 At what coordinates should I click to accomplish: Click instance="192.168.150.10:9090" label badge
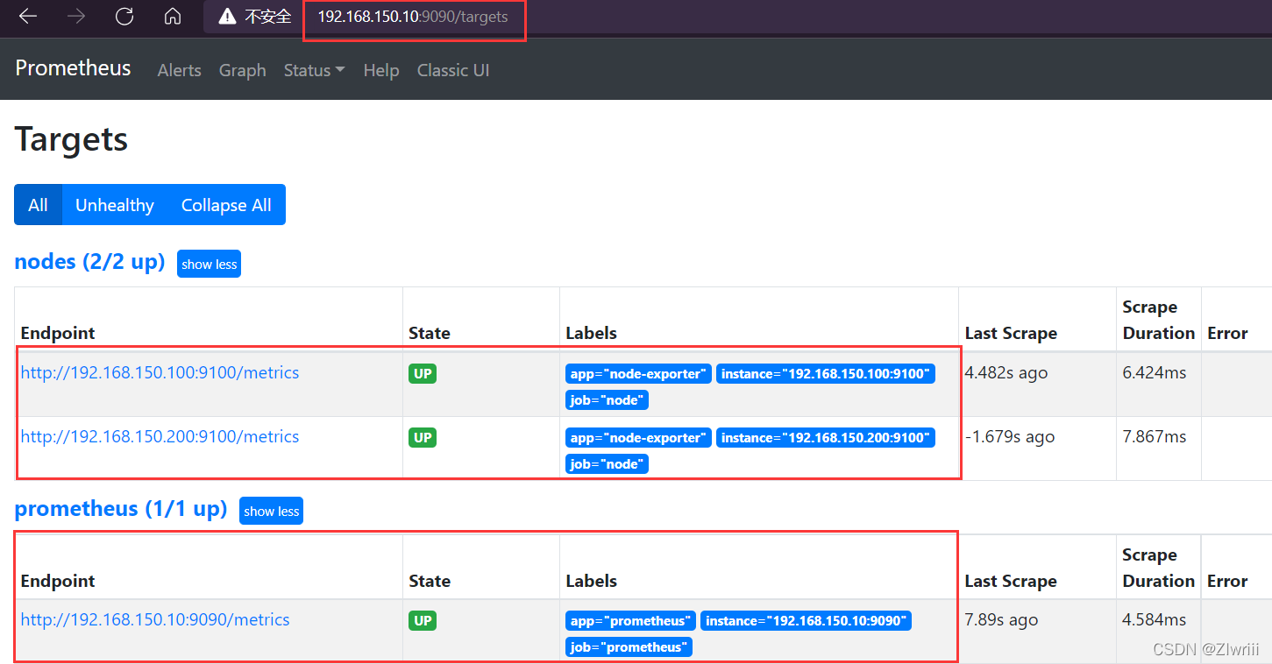806,621
